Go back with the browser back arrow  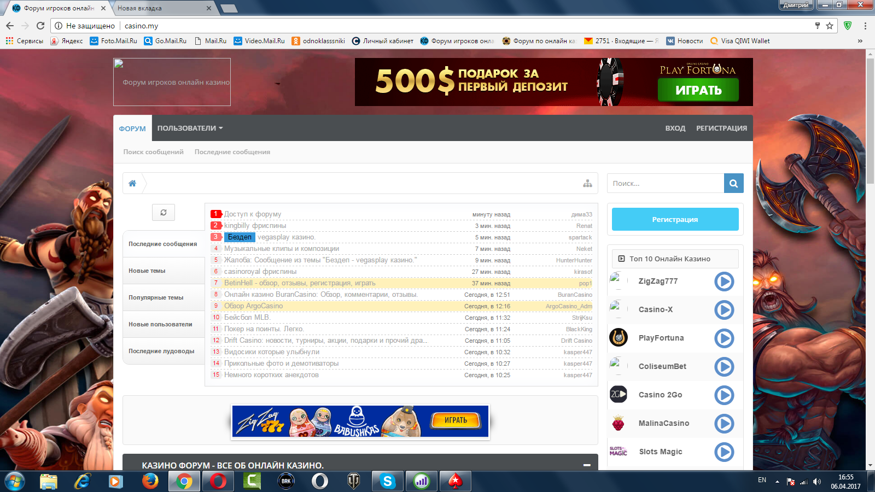click(x=10, y=26)
